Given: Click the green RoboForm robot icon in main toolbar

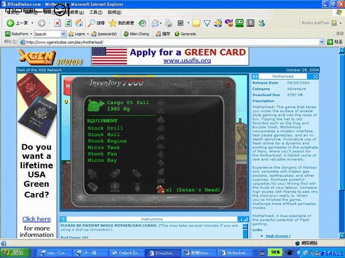Looking at the screenshot, I should click(239, 23).
